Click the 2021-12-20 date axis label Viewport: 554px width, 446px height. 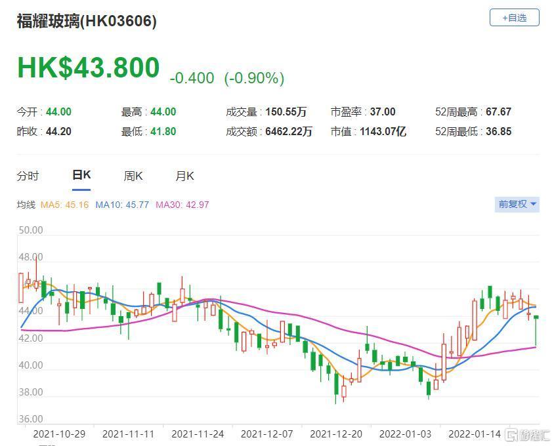(336, 434)
